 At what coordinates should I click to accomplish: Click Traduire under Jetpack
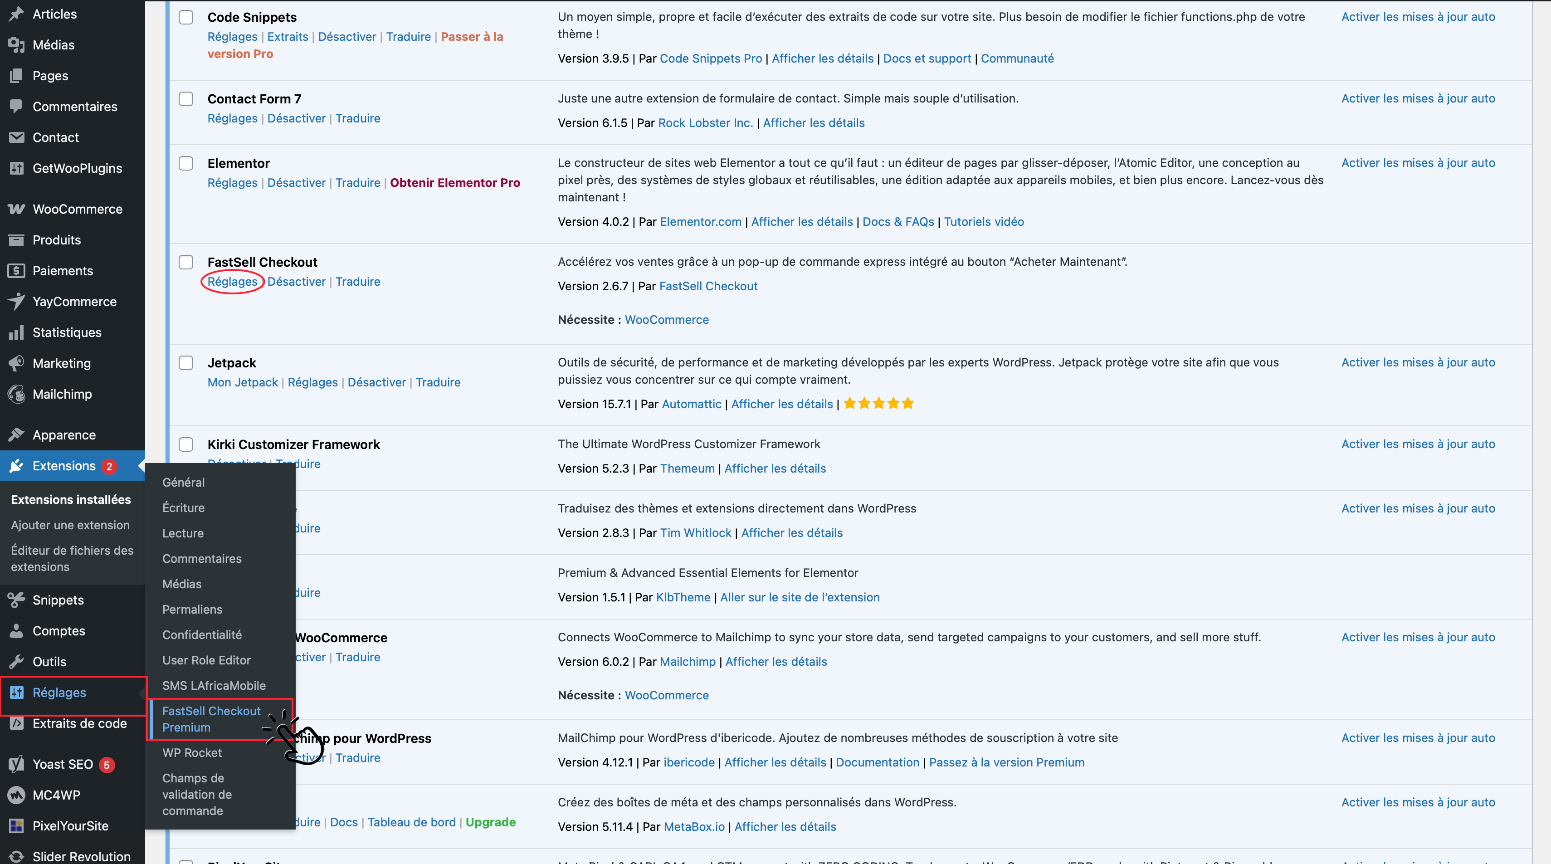[x=438, y=382]
